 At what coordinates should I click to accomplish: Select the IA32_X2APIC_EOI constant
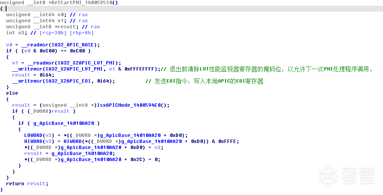click(68, 81)
